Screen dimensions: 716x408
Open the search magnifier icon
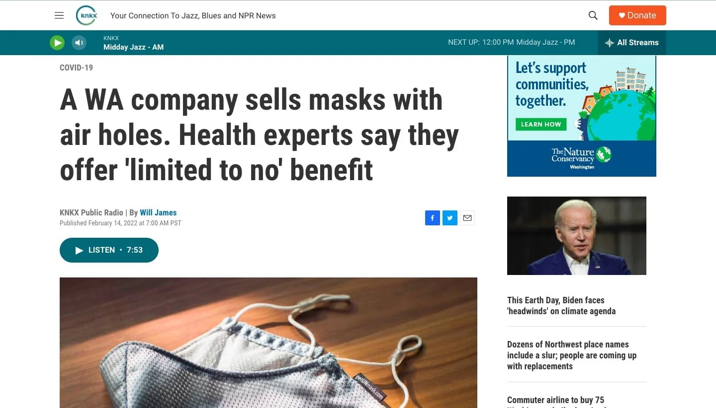click(593, 15)
